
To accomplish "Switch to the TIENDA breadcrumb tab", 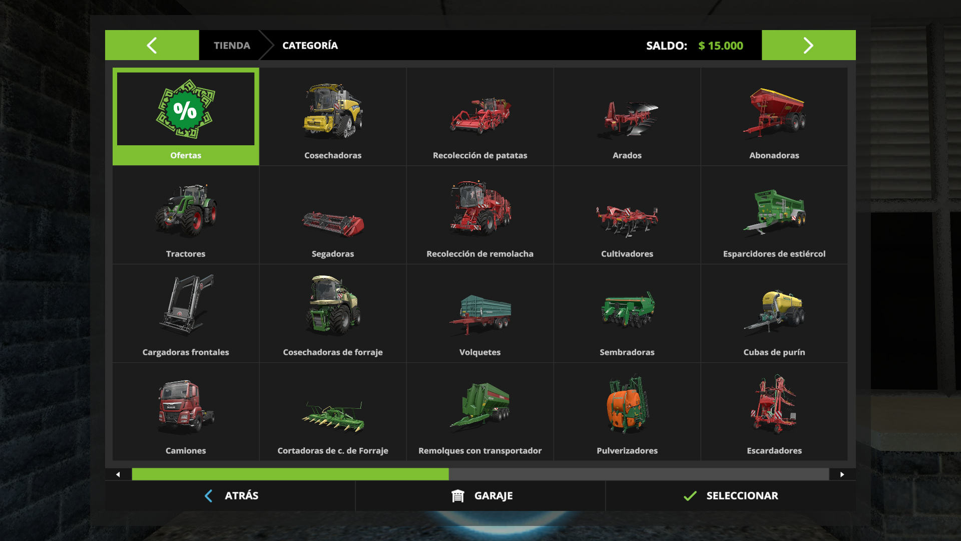I will click(232, 46).
